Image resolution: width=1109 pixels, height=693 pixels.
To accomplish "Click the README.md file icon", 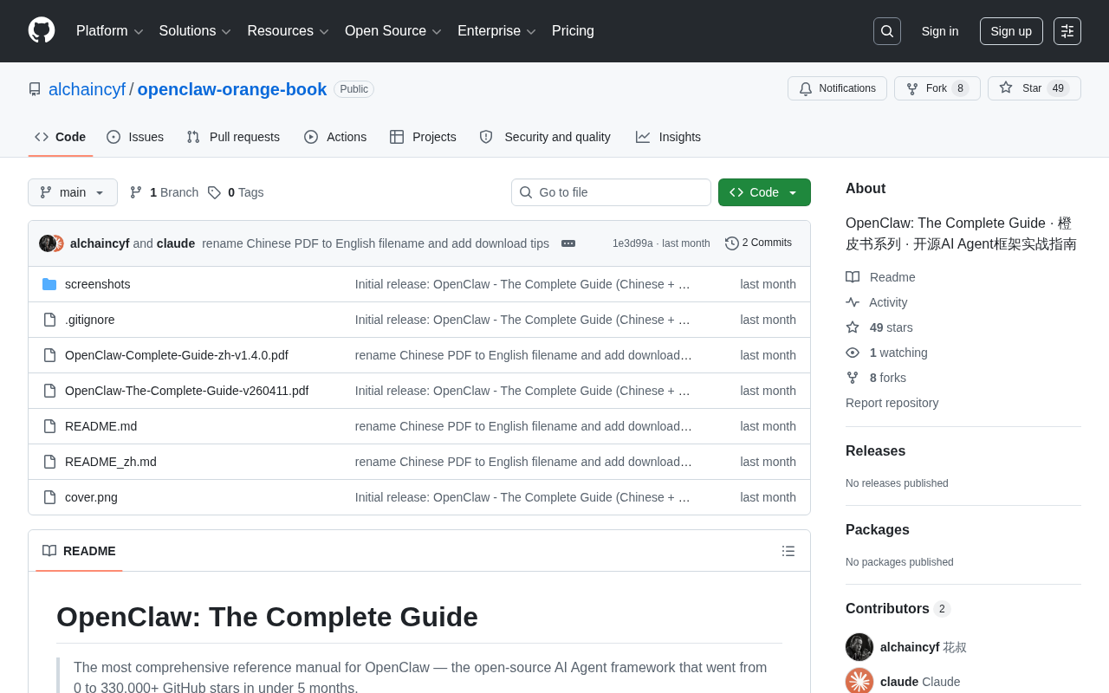I will click(49, 426).
